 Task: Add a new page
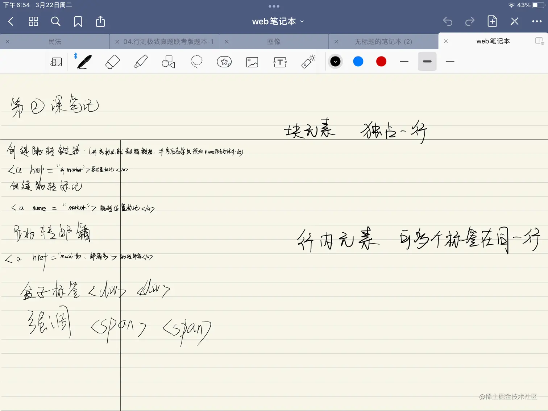(492, 21)
